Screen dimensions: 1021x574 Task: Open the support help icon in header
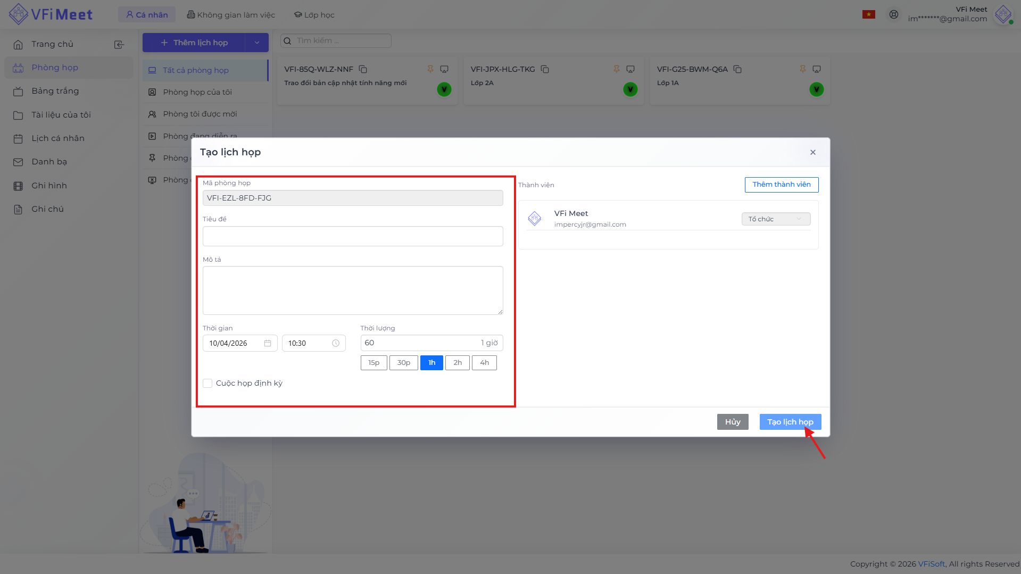click(x=894, y=14)
